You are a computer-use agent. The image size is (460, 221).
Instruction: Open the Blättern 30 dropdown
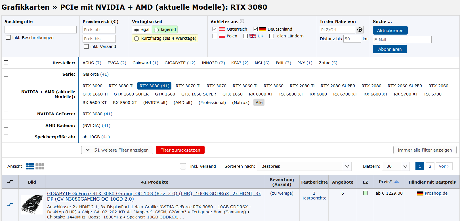396,166
